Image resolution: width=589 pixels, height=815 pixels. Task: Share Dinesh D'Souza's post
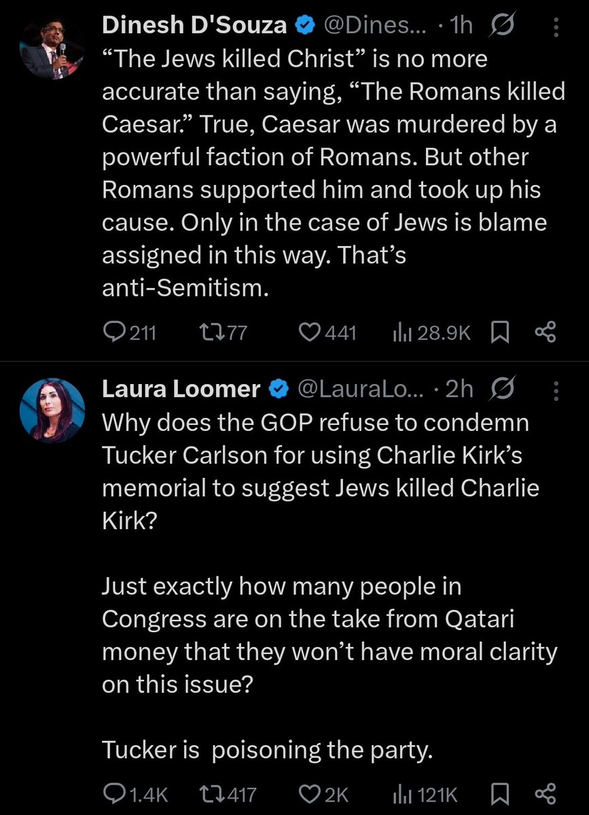[x=546, y=332]
